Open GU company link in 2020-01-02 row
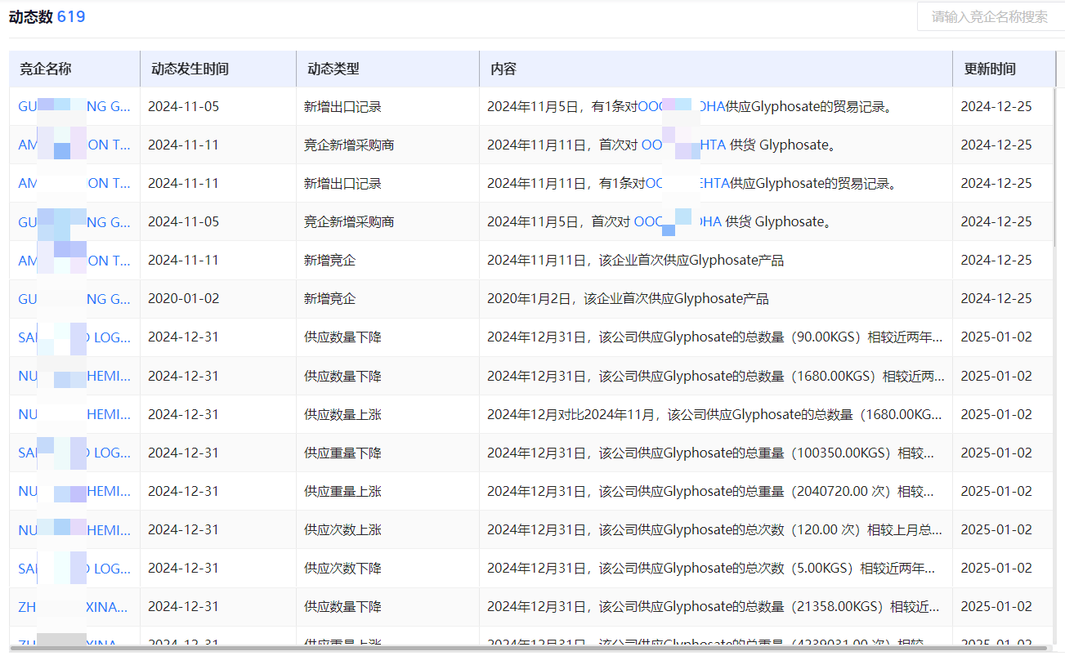1065x656 pixels. [x=74, y=299]
